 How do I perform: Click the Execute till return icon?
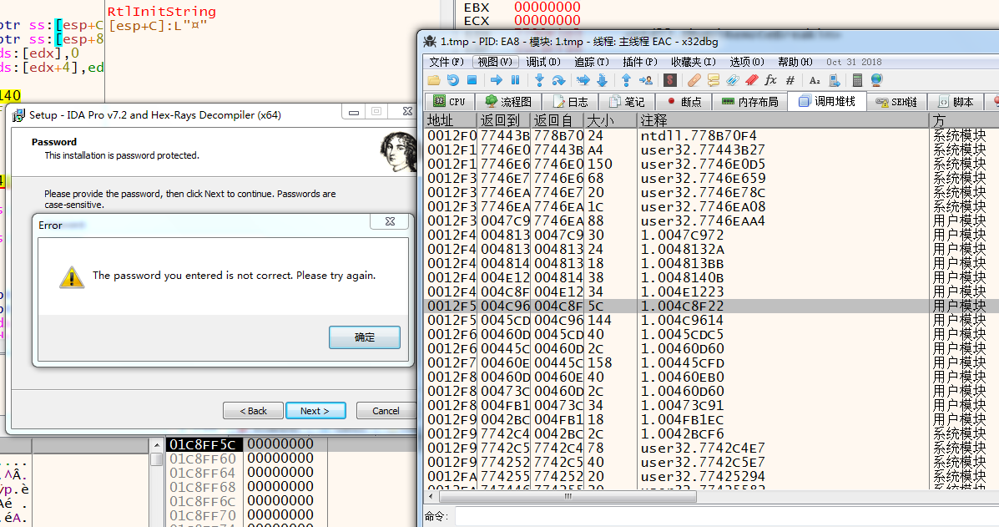(x=626, y=80)
